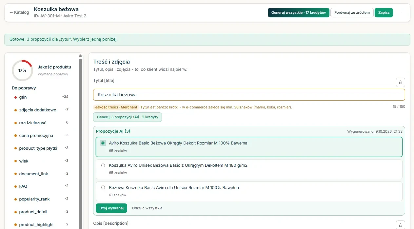Open Porównaj ze źródłem comparison

[352, 13]
